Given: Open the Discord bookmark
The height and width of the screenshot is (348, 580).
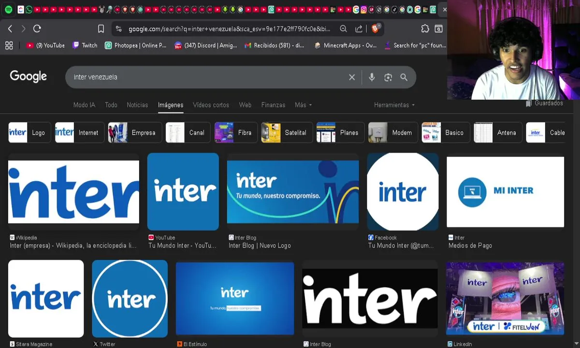Looking at the screenshot, I should (x=205, y=45).
